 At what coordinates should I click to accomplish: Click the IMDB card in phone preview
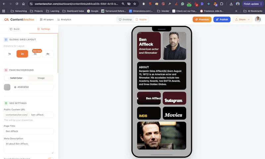coord(149,113)
